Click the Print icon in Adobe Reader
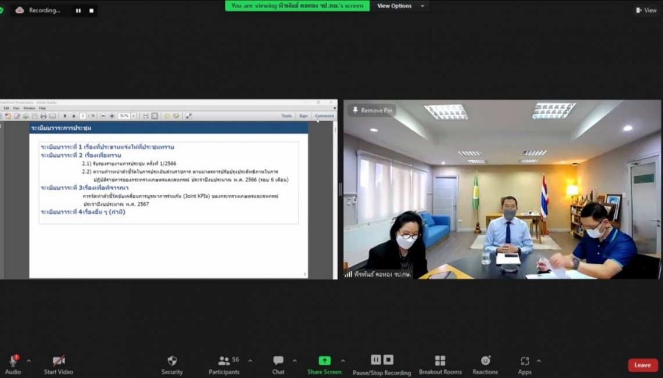Screen dimensions: 663x378 pos(44,116)
